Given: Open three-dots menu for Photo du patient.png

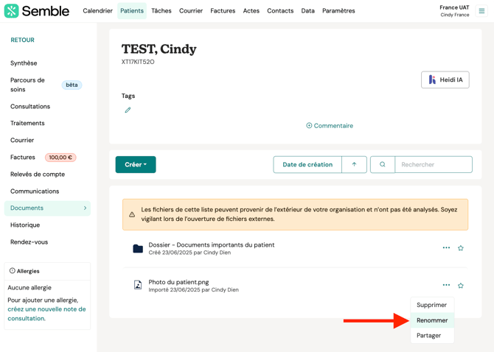Looking at the screenshot, I should (x=446, y=285).
